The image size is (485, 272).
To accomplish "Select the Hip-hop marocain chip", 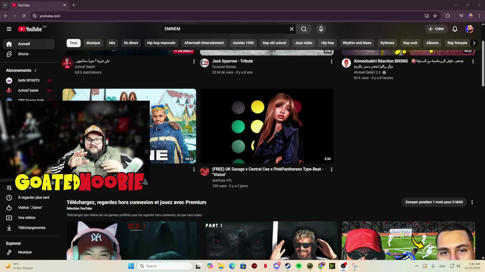I will point(161,43).
